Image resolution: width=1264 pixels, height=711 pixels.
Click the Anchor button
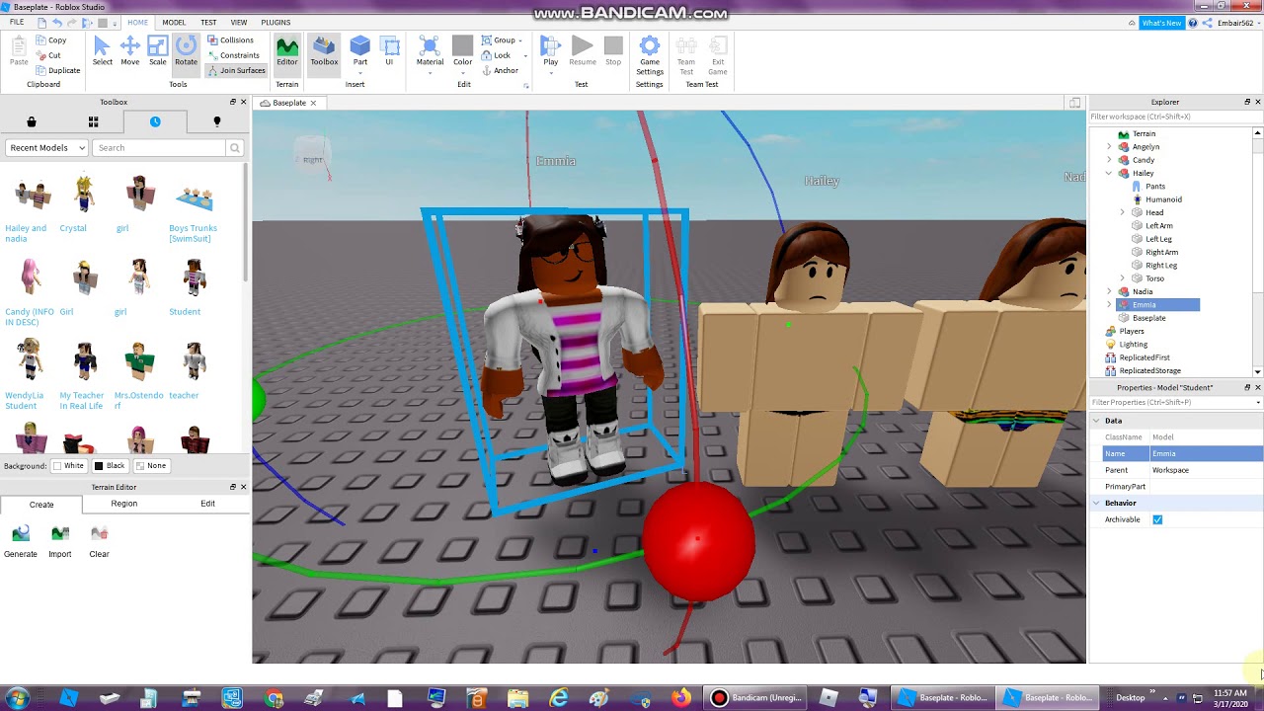tap(500, 70)
